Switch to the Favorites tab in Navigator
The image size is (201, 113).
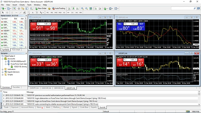(16, 87)
